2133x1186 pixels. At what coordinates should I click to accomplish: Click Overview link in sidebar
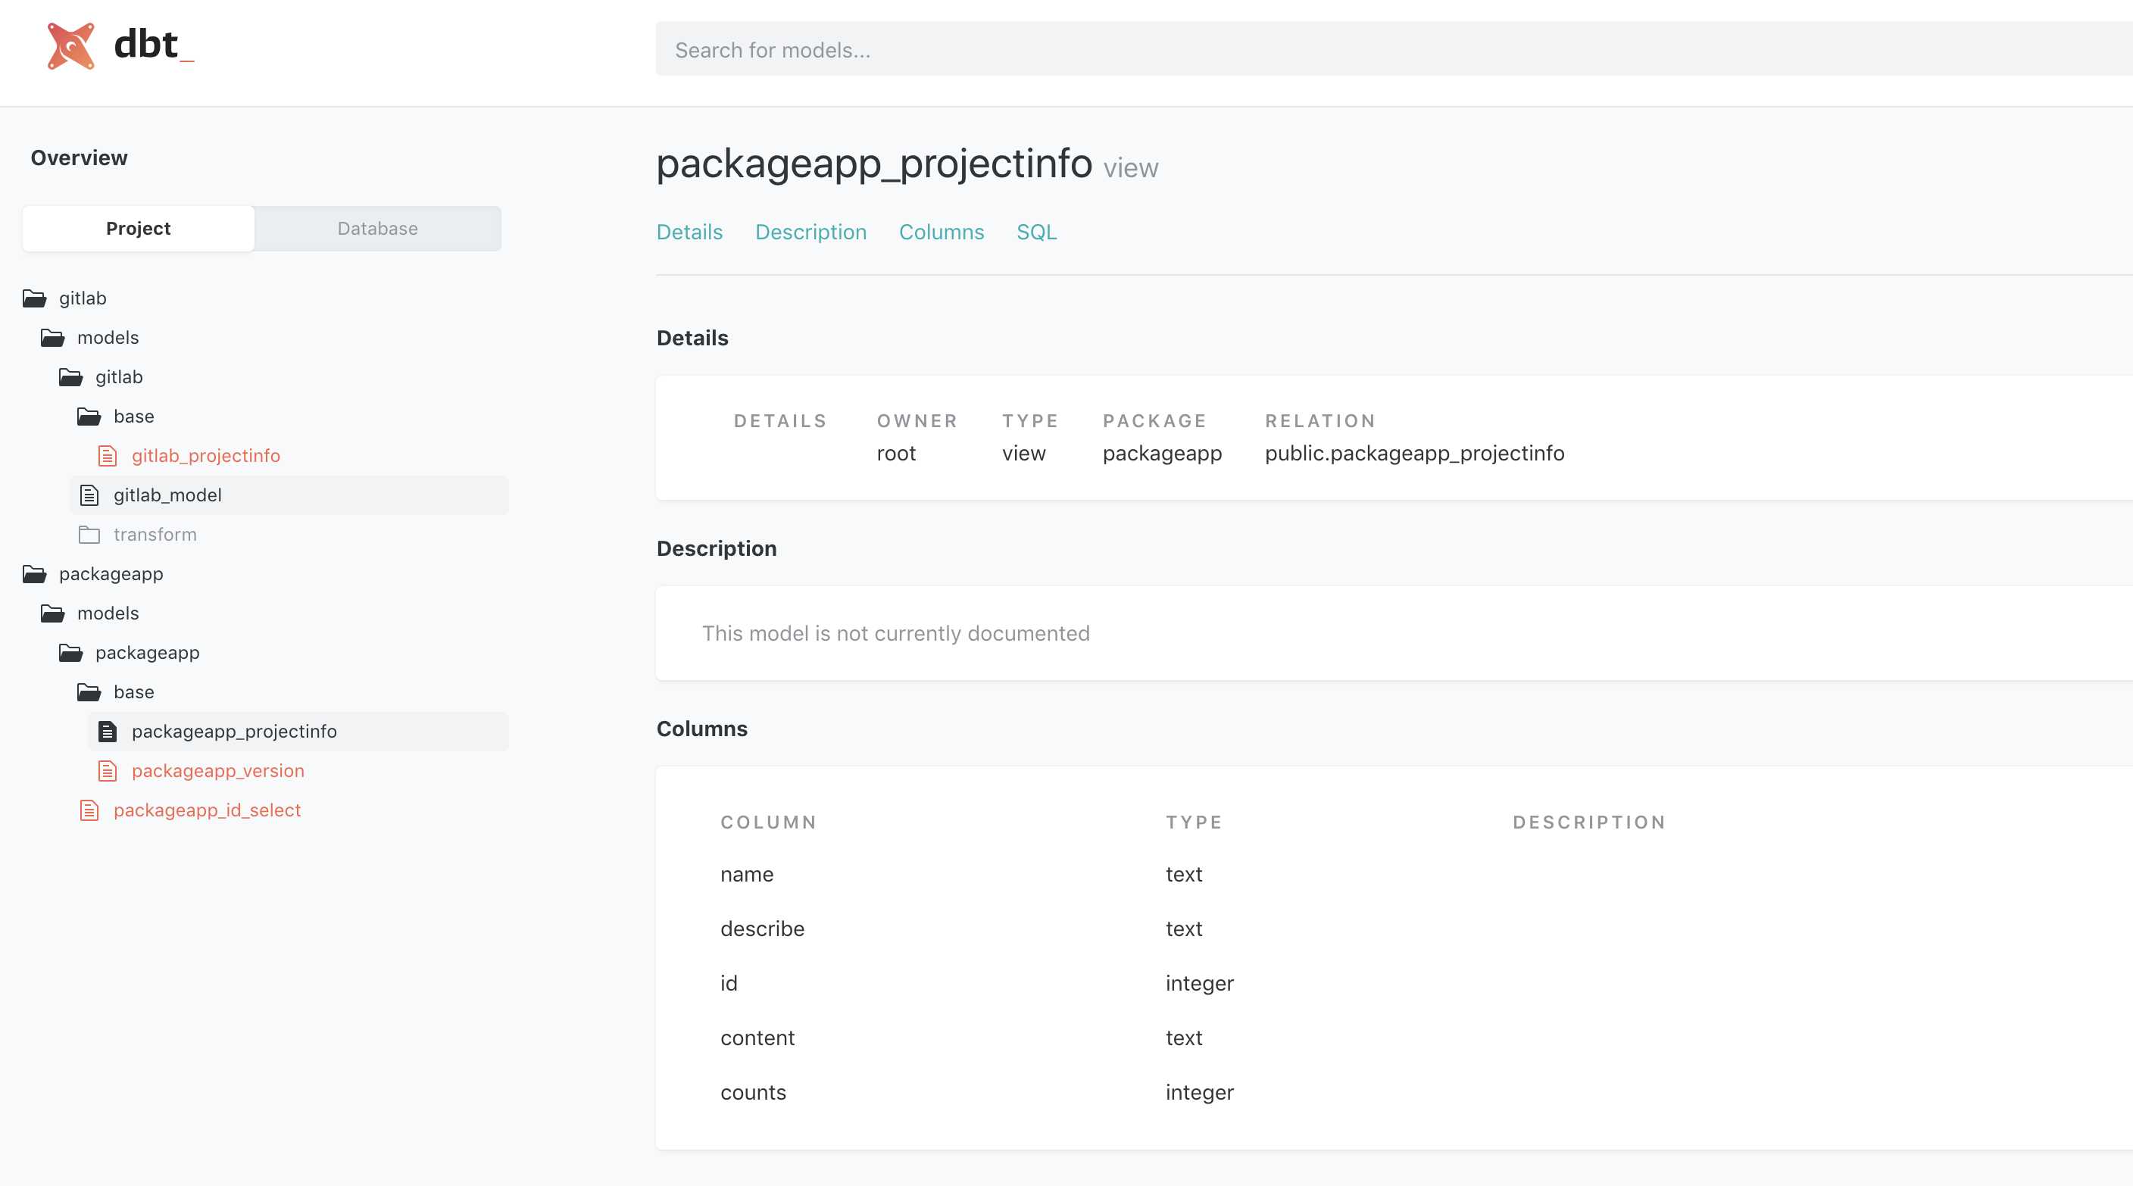pyautogui.click(x=79, y=158)
